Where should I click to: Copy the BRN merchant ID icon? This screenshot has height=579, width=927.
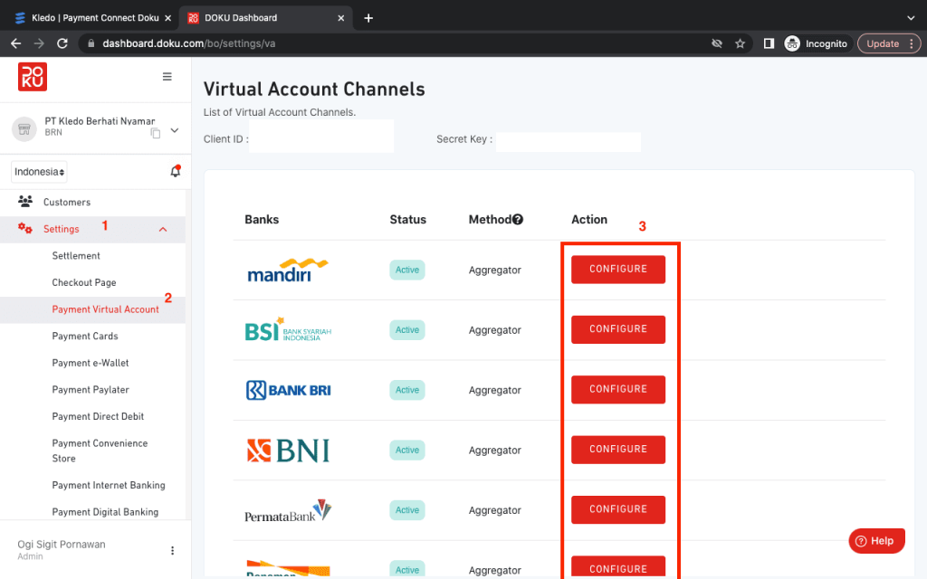156,134
